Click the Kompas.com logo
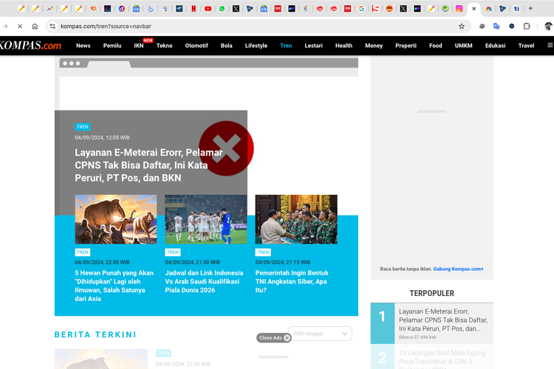 (30, 46)
